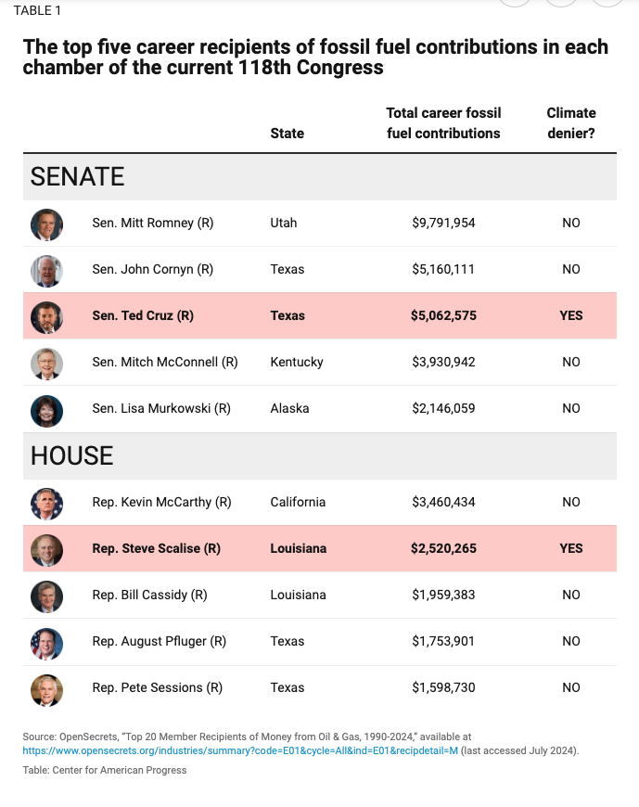Click the Total career fossil fuel contributions header
The width and height of the screenshot is (639, 807).
pos(443,123)
